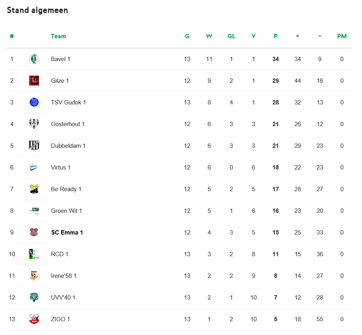Click the Stand algemeen heading

tap(37, 10)
